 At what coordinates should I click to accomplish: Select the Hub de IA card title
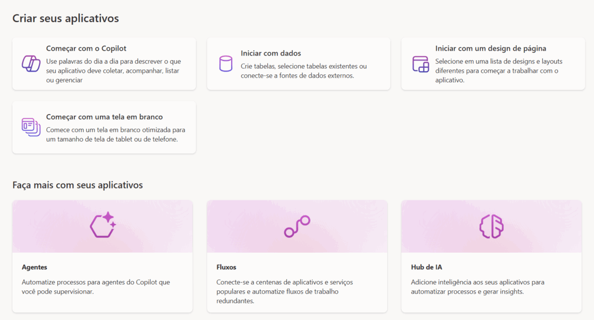click(427, 267)
